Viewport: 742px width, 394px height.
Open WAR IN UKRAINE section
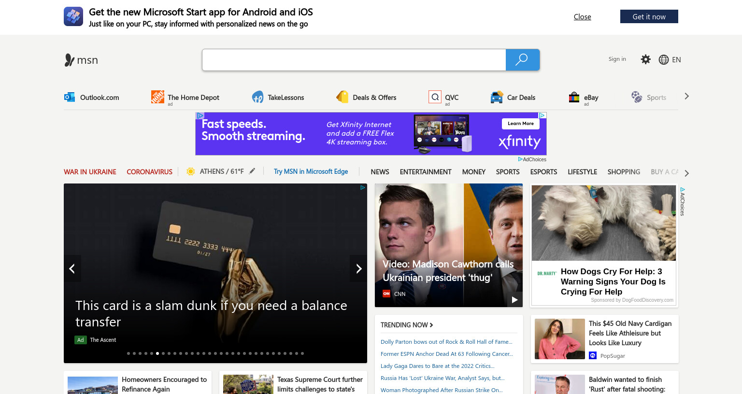(x=90, y=172)
